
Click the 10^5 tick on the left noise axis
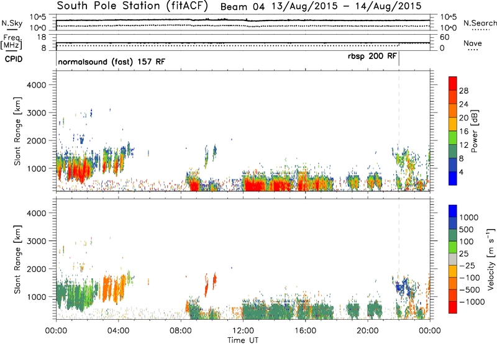coord(38,17)
